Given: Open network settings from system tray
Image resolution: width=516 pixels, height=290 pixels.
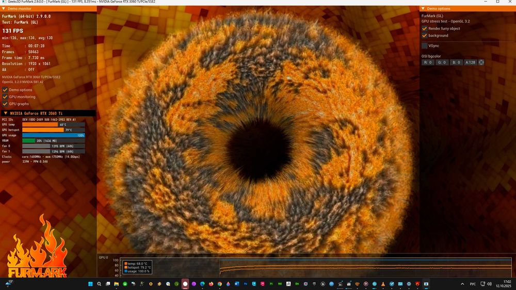Looking at the screenshot, I should [482, 284].
